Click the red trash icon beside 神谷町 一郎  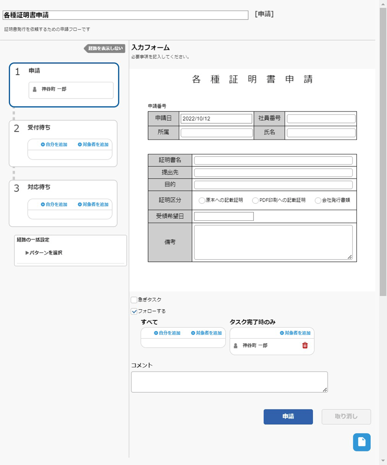click(304, 345)
